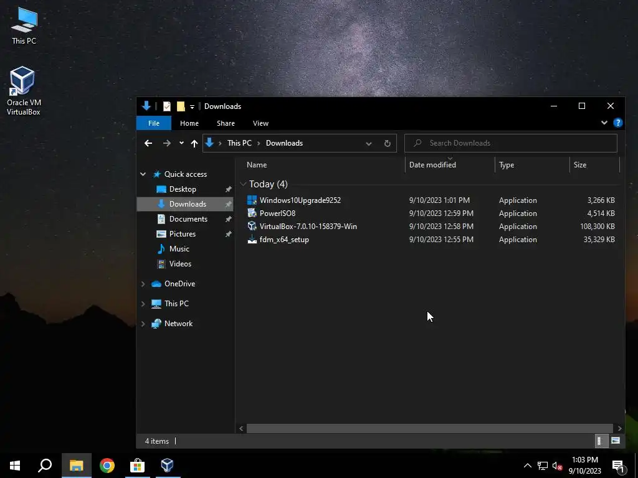Click Downloads in the address breadcrumb
This screenshot has width=638, height=478.
284,143
